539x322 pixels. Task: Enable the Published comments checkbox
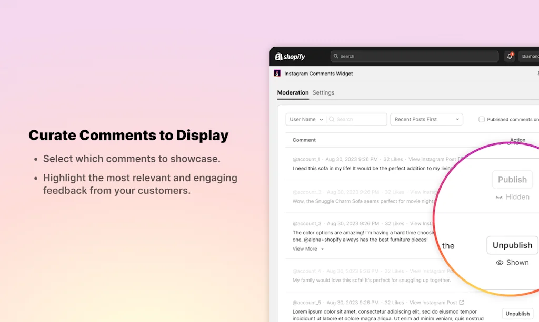click(x=481, y=119)
